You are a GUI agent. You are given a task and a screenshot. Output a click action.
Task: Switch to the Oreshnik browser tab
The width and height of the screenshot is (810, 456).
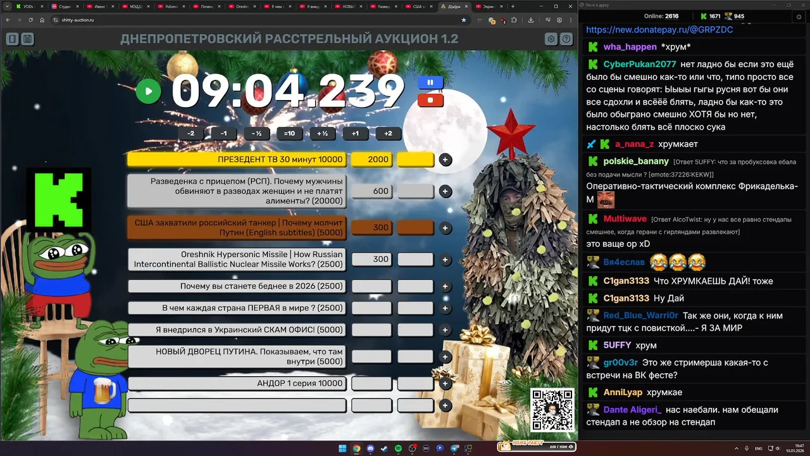point(242,6)
